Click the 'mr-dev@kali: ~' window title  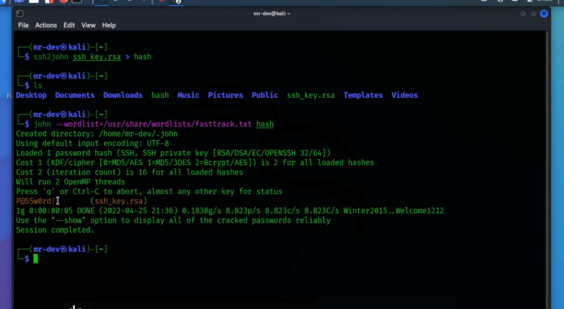[272, 13]
